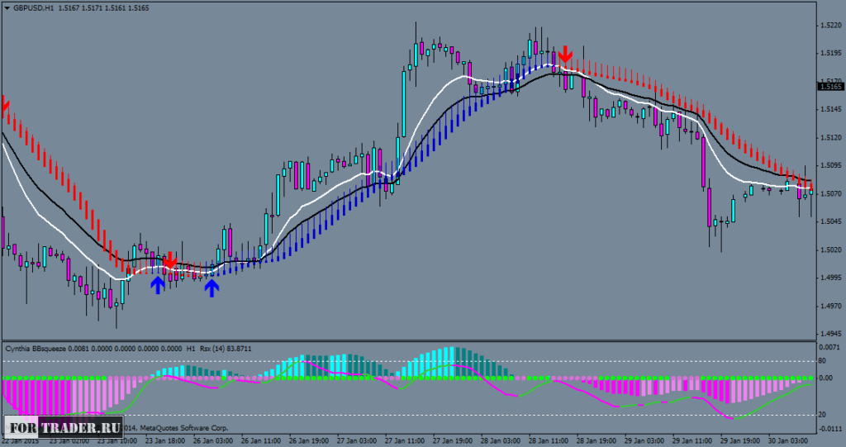The image size is (846, 447).
Task: Click the red arrow at the chart's left edge
Action: pyautogui.click(x=4, y=105)
